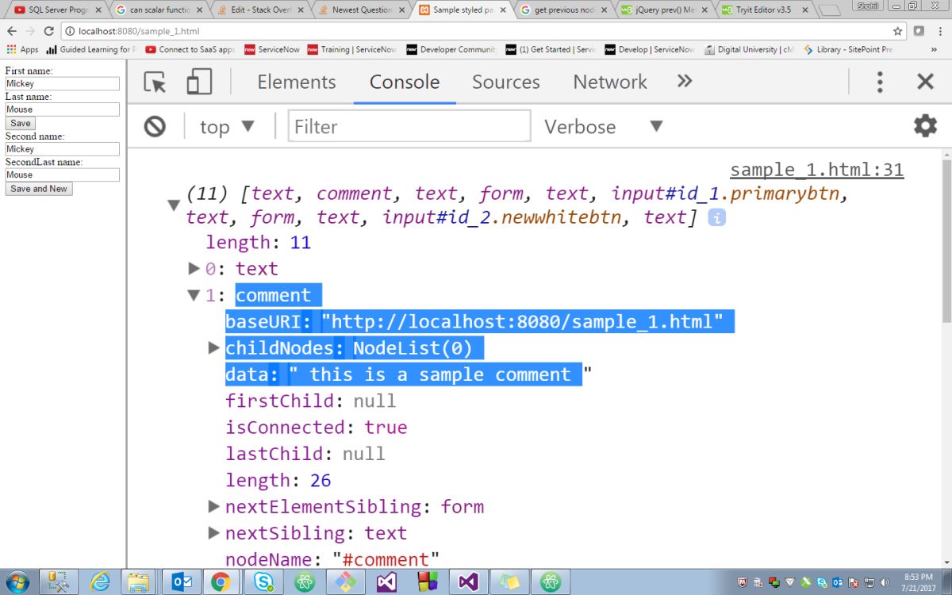Open Internet Explorer from the taskbar
The height and width of the screenshot is (595, 952).
click(x=100, y=582)
